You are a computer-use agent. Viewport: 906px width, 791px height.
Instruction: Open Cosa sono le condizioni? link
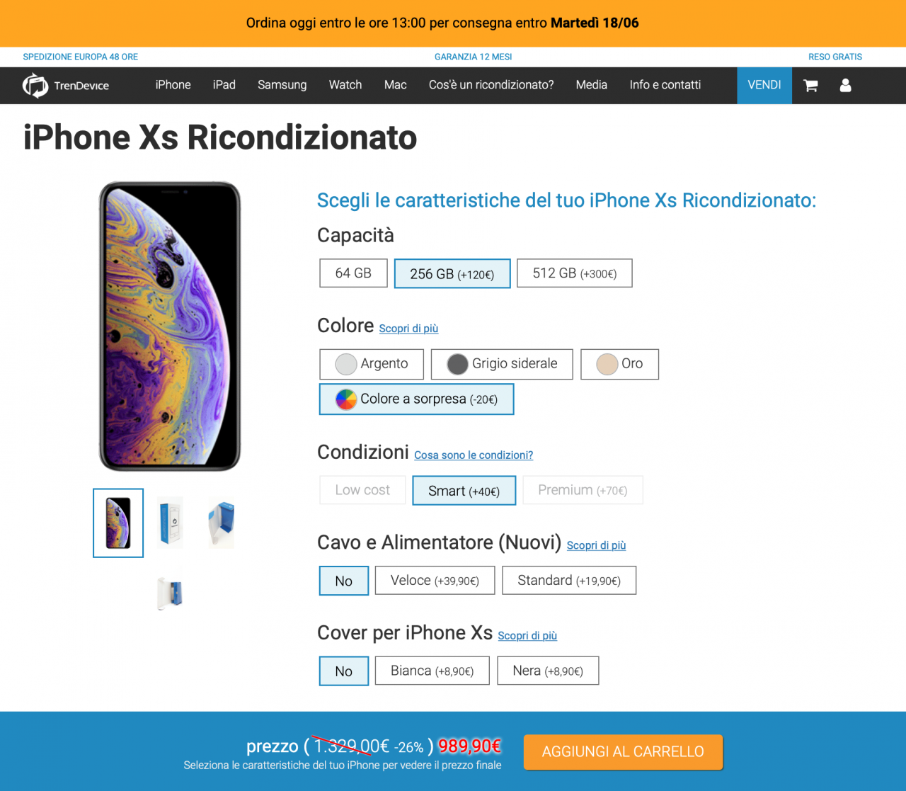tap(474, 455)
